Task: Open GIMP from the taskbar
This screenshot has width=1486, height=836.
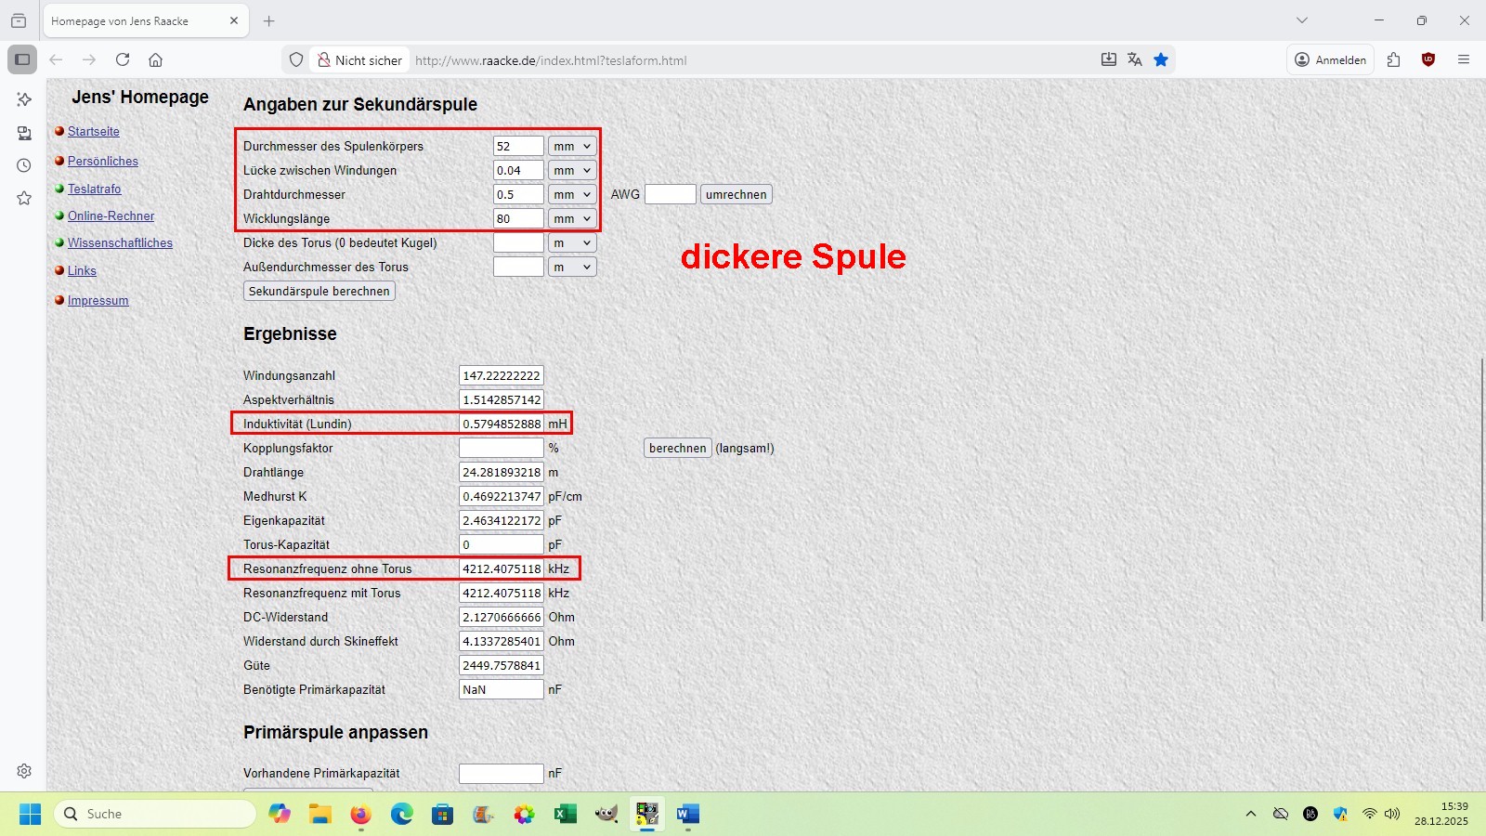Action: point(606,814)
